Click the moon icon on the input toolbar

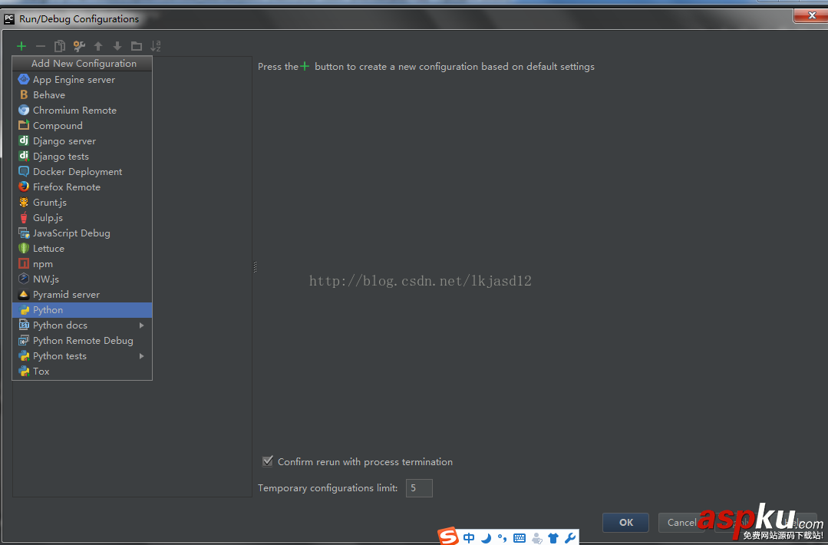pyautogui.click(x=486, y=537)
